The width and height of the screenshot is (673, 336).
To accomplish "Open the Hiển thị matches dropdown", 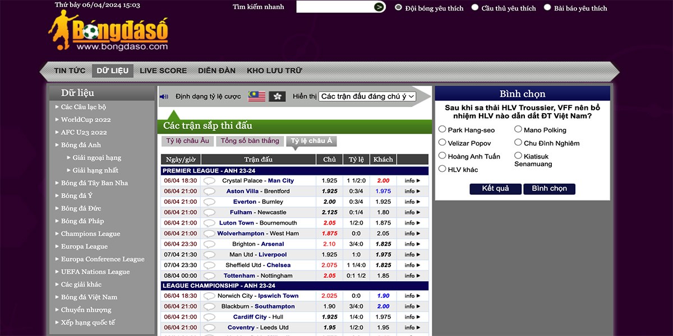I will [x=367, y=96].
